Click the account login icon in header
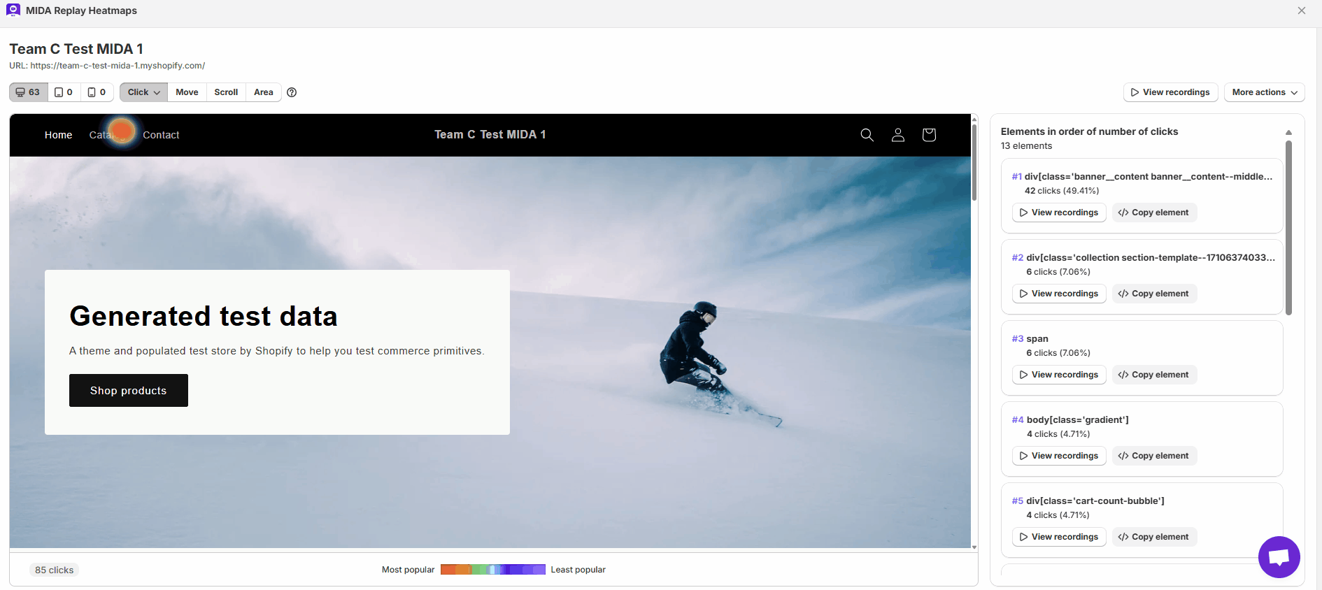Viewport: 1322px width, 590px height. point(897,135)
